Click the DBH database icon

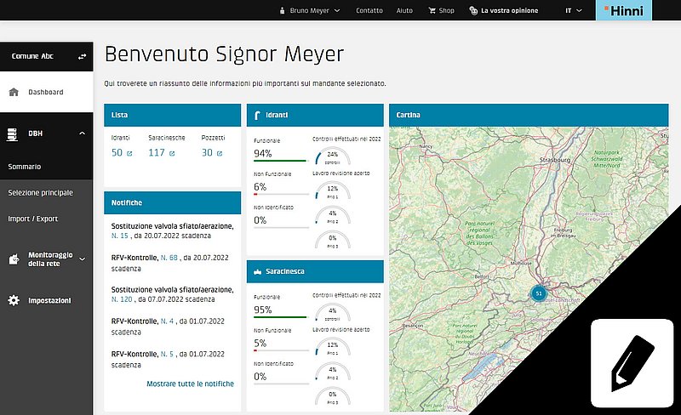pos(12,134)
